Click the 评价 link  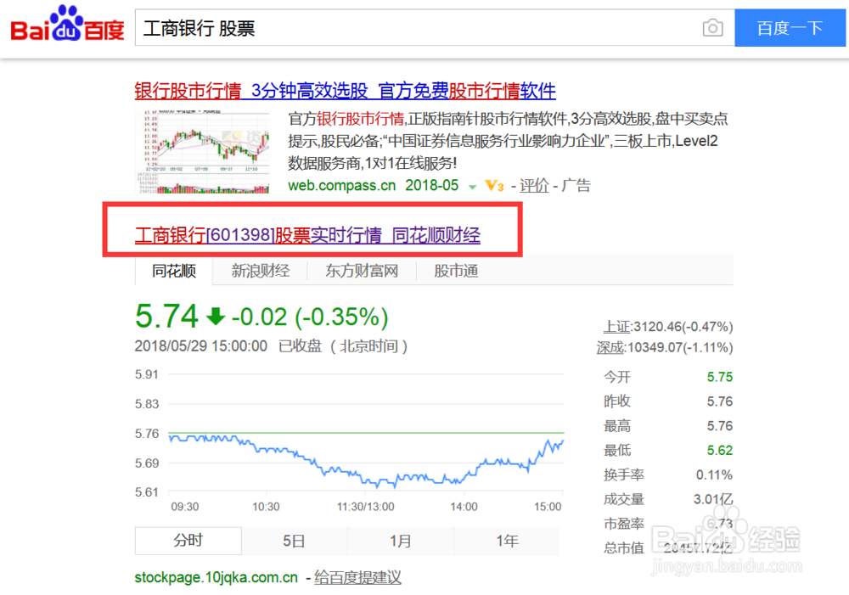(534, 186)
